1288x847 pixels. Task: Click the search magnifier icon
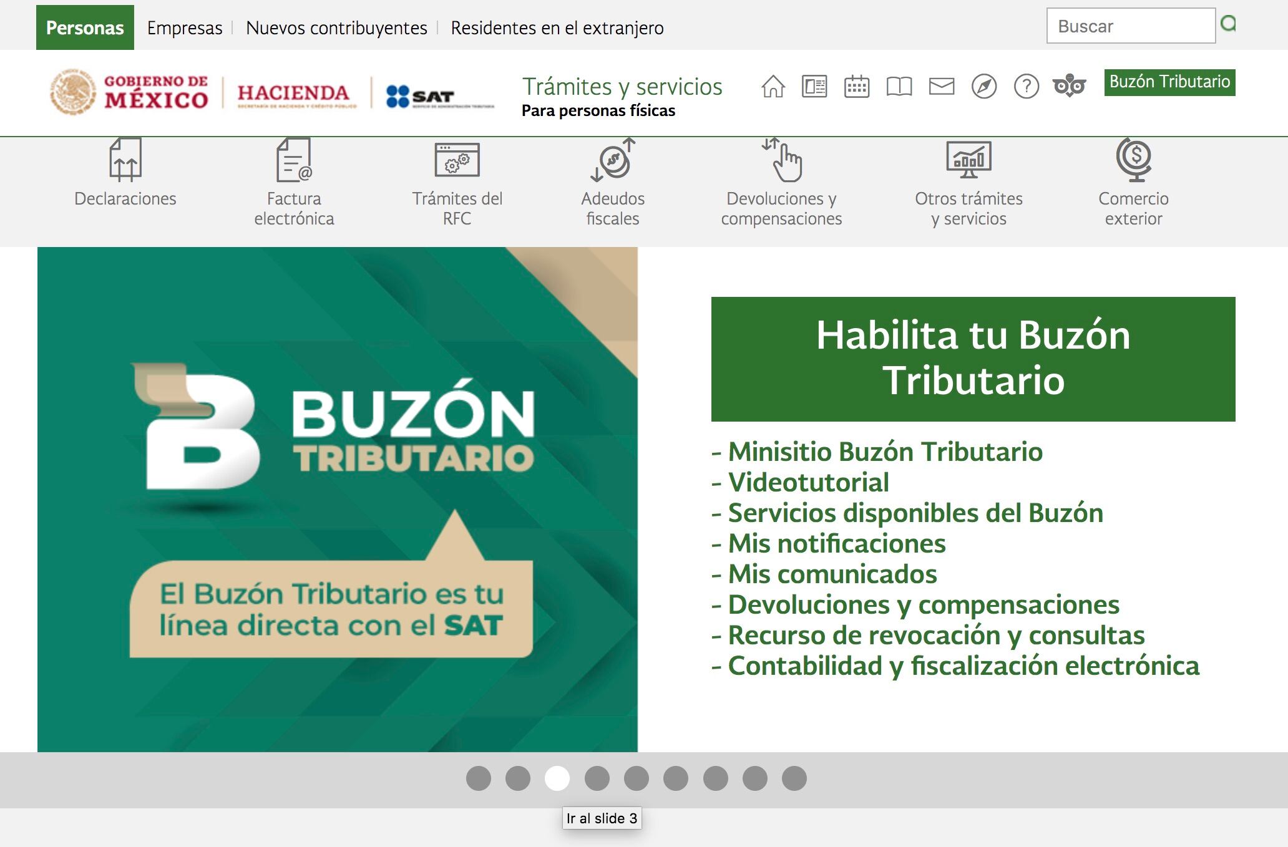(1228, 24)
